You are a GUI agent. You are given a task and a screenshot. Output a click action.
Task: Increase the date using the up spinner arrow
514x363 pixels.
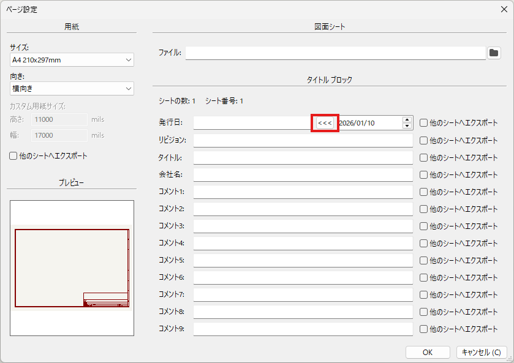(x=407, y=120)
